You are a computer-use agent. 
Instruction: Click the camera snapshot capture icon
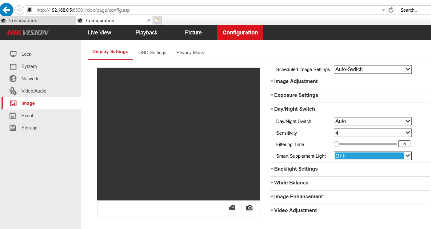(249, 208)
